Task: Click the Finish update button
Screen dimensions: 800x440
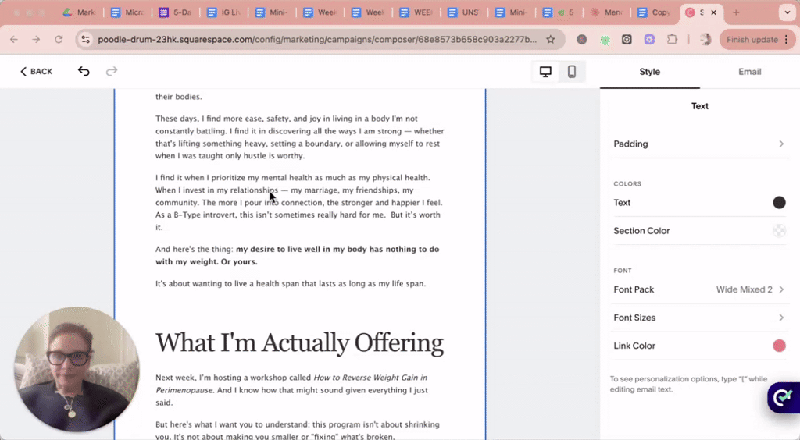Action: [757, 39]
